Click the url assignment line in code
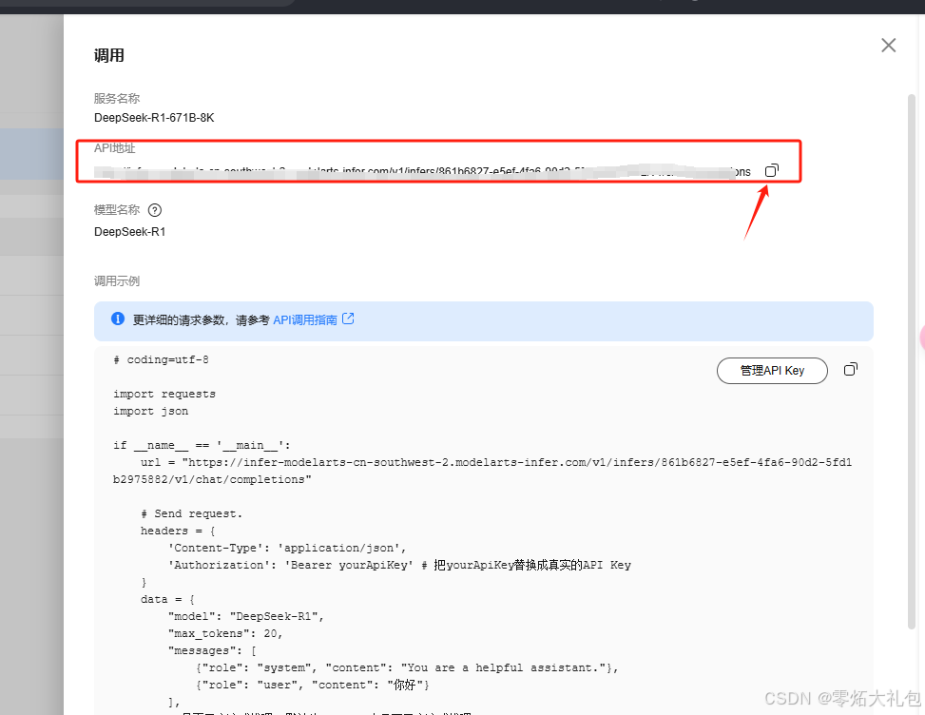 click(x=483, y=471)
